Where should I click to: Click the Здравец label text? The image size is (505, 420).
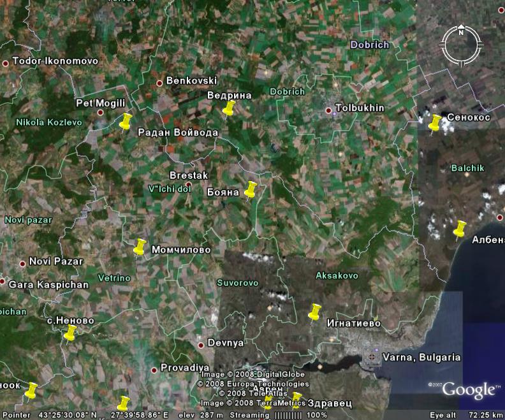click(330, 403)
